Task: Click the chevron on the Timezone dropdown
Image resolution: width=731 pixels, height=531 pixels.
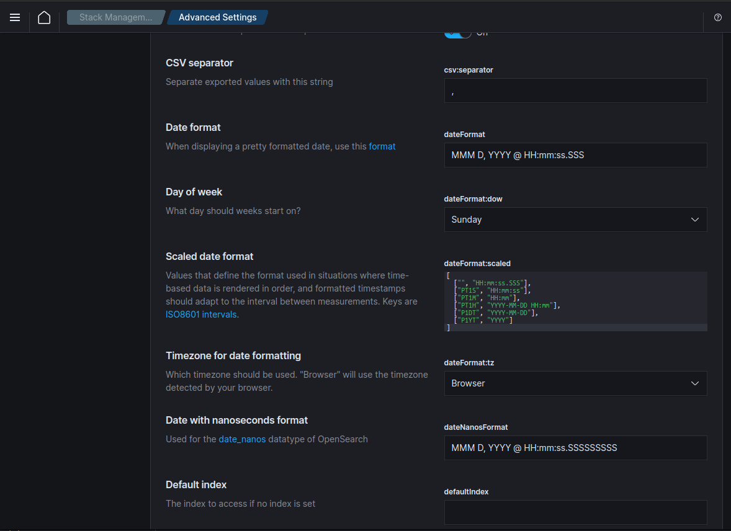Action: pyautogui.click(x=694, y=383)
